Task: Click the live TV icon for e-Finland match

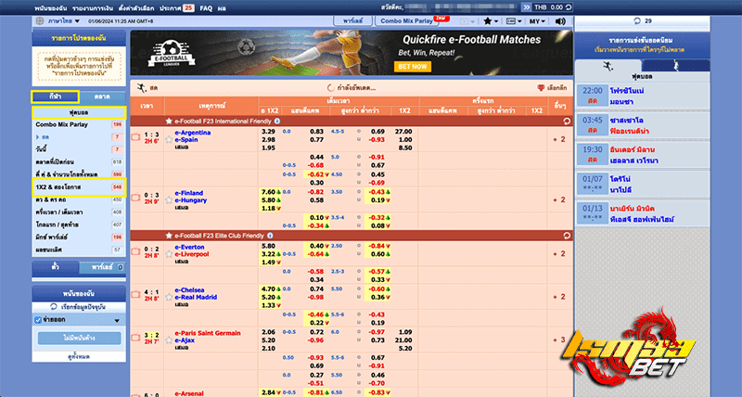Action: coord(135,198)
